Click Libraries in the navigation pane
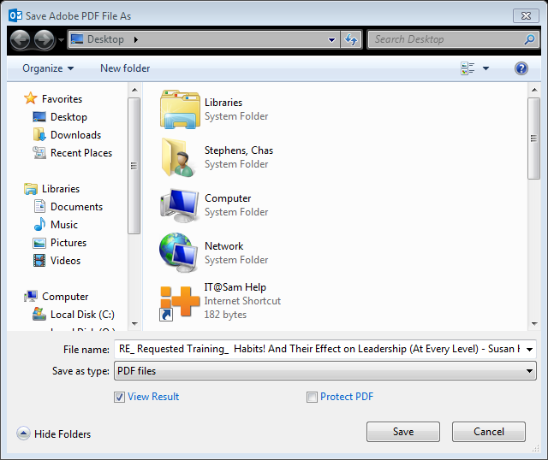The image size is (548, 460). point(61,189)
